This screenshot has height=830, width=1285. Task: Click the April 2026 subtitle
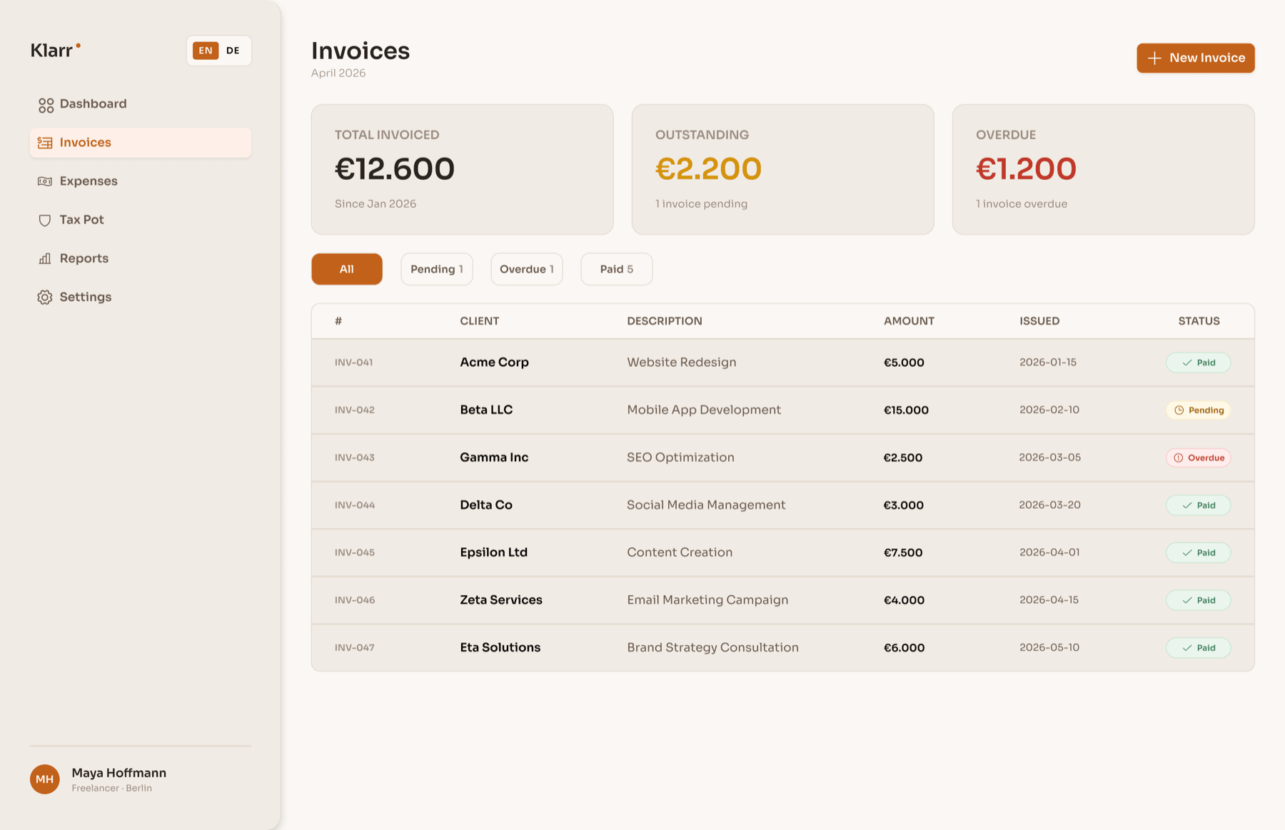click(338, 74)
